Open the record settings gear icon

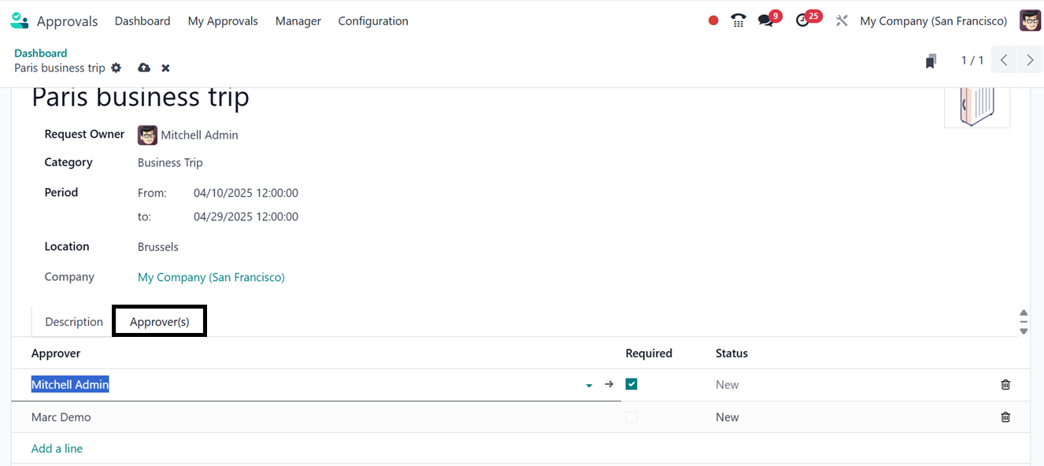[117, 68]
